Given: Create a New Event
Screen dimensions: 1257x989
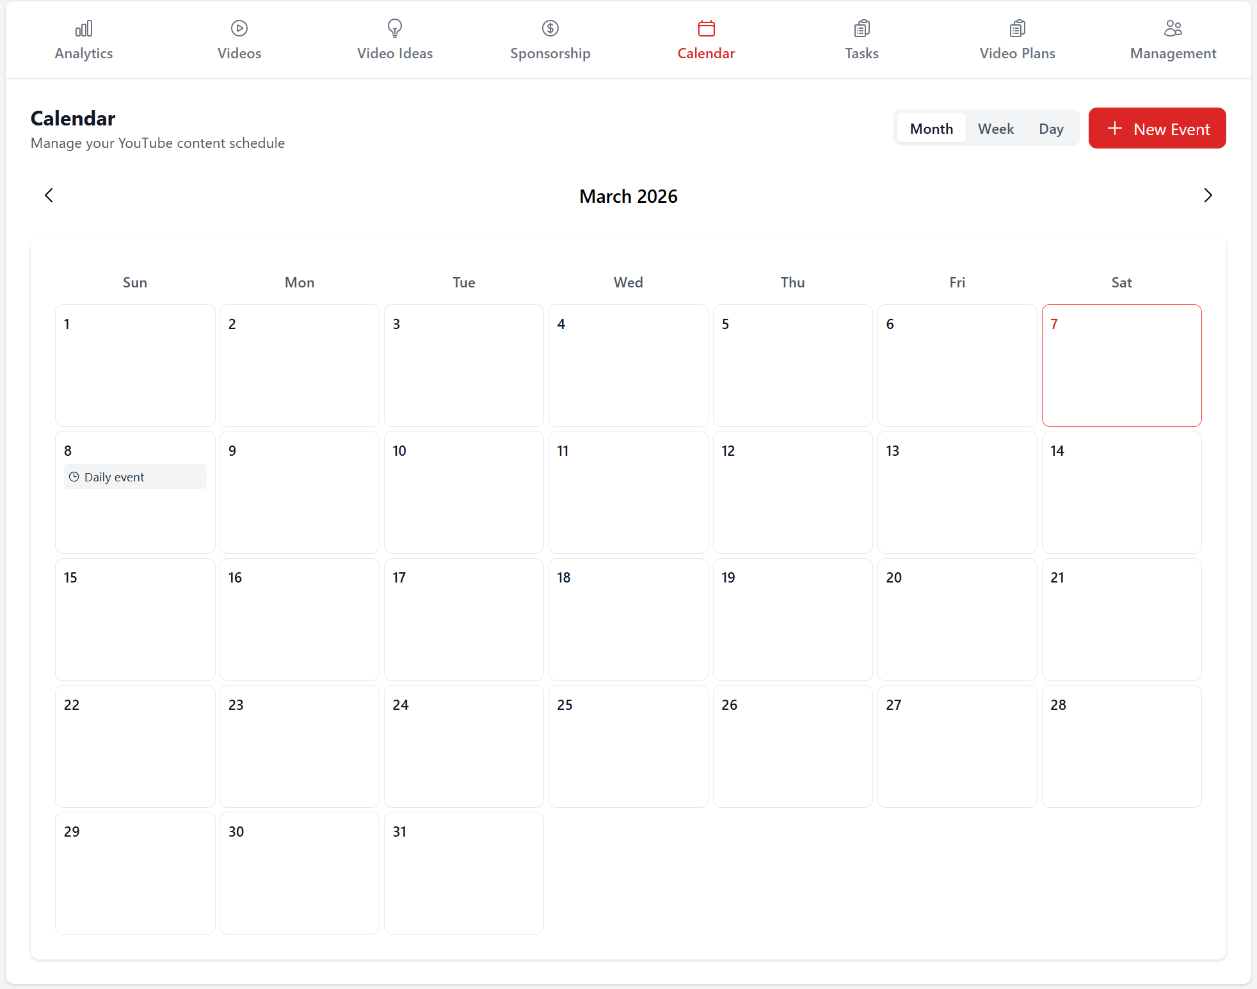Looking at the screenshot, I should [x=1157, y=129].
